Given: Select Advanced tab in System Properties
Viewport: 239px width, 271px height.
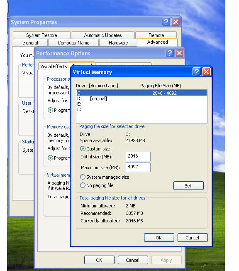Looking at the screenshot, I should click(157, 42).
